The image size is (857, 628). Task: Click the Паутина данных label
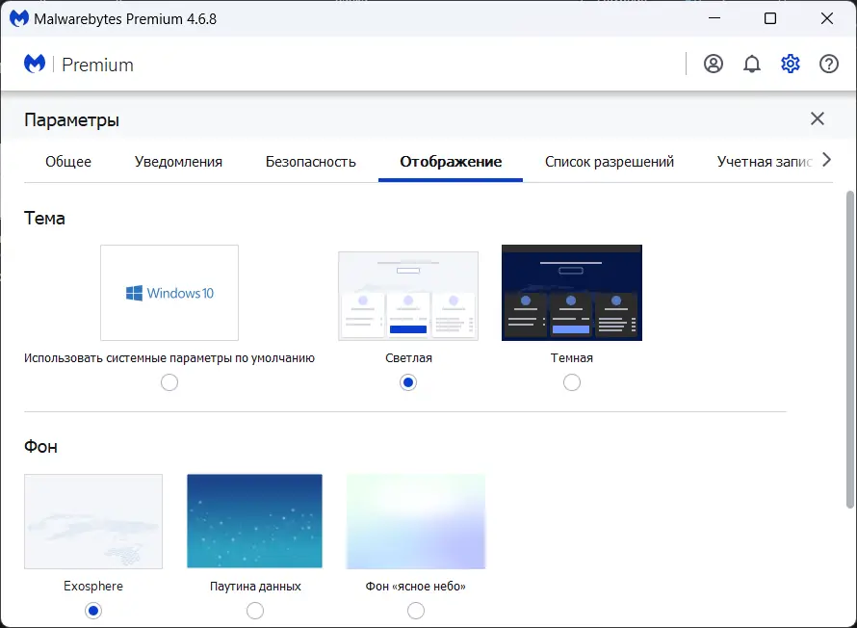click(x=255, y=586)
